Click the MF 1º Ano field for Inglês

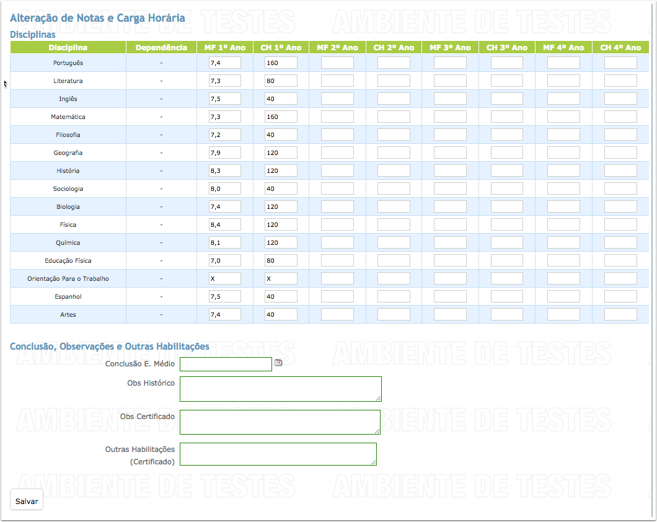click(225, 99)
